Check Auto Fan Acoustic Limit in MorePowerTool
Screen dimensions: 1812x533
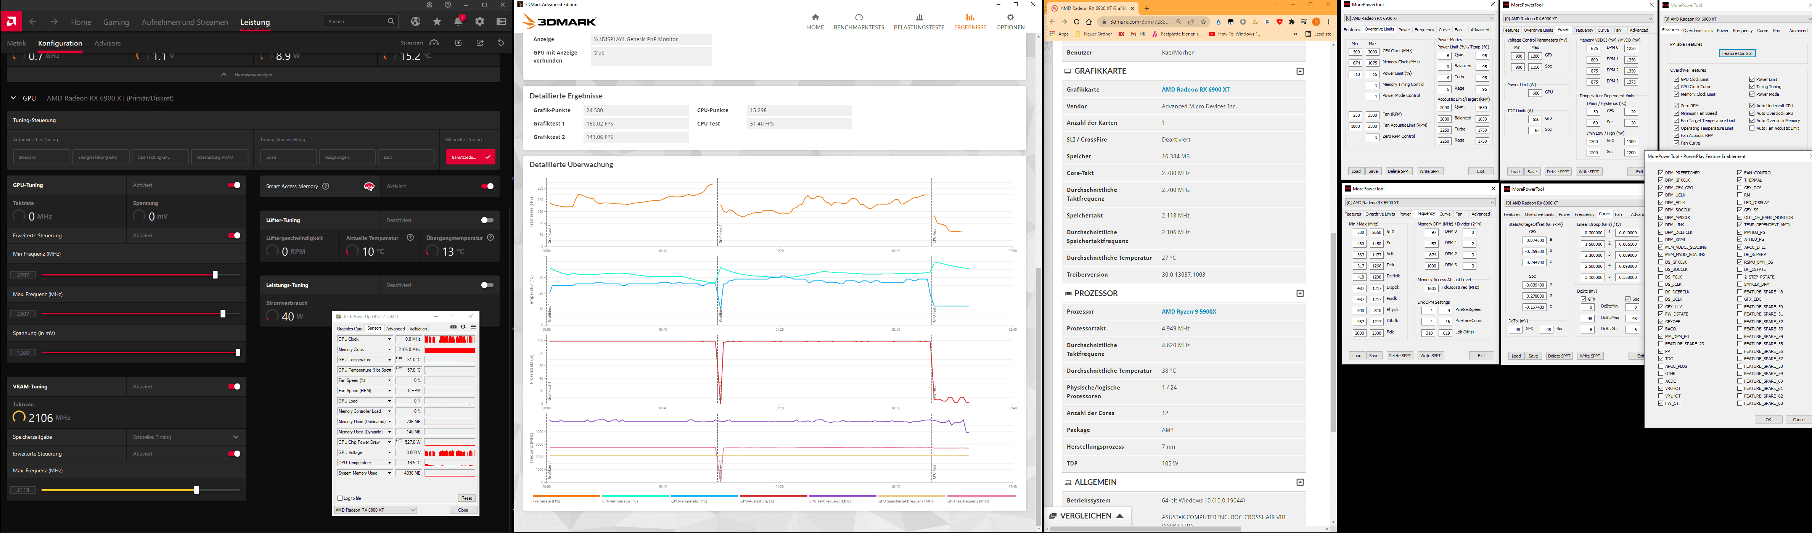(1751, 128)
